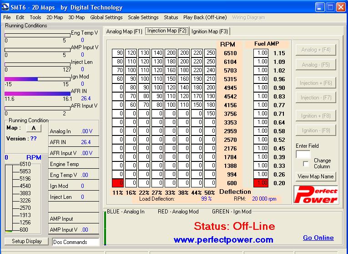Viewport: 348px width, 254px height.
Task: Click the Enter Field input box
Action: 303,154
